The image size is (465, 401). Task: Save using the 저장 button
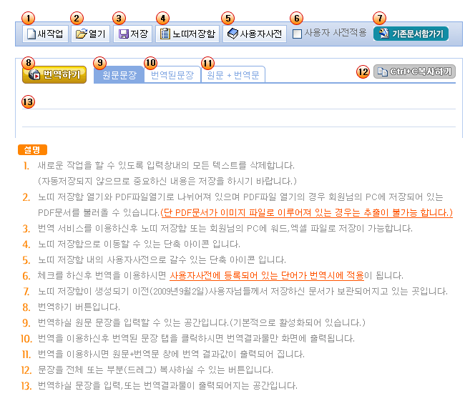point(132,34)
